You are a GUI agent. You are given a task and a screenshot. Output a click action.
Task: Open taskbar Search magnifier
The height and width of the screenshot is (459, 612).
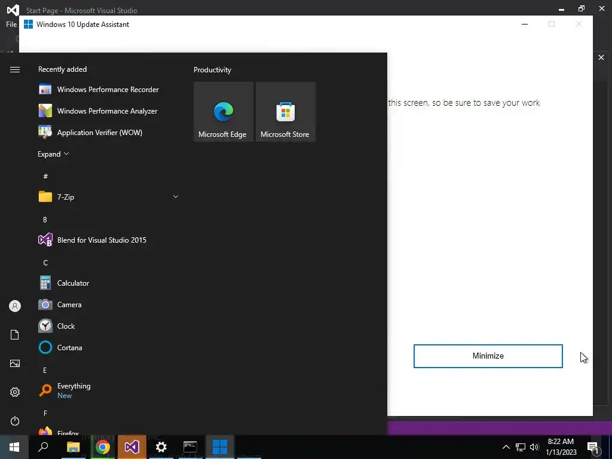(43, 447)
